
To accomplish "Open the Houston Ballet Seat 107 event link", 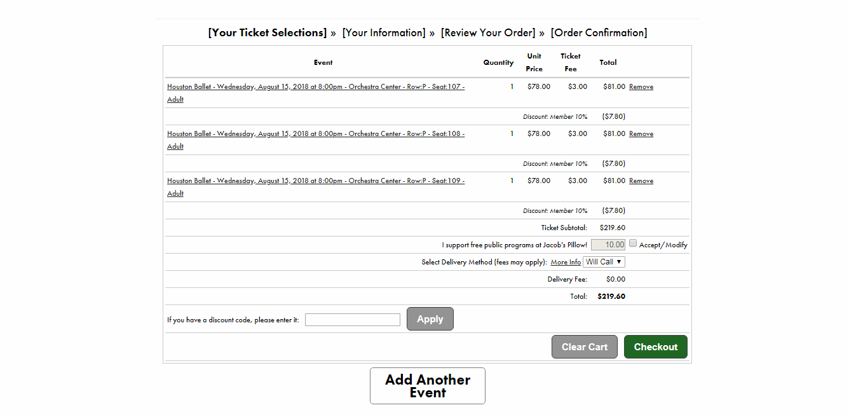I will [316, 86].
